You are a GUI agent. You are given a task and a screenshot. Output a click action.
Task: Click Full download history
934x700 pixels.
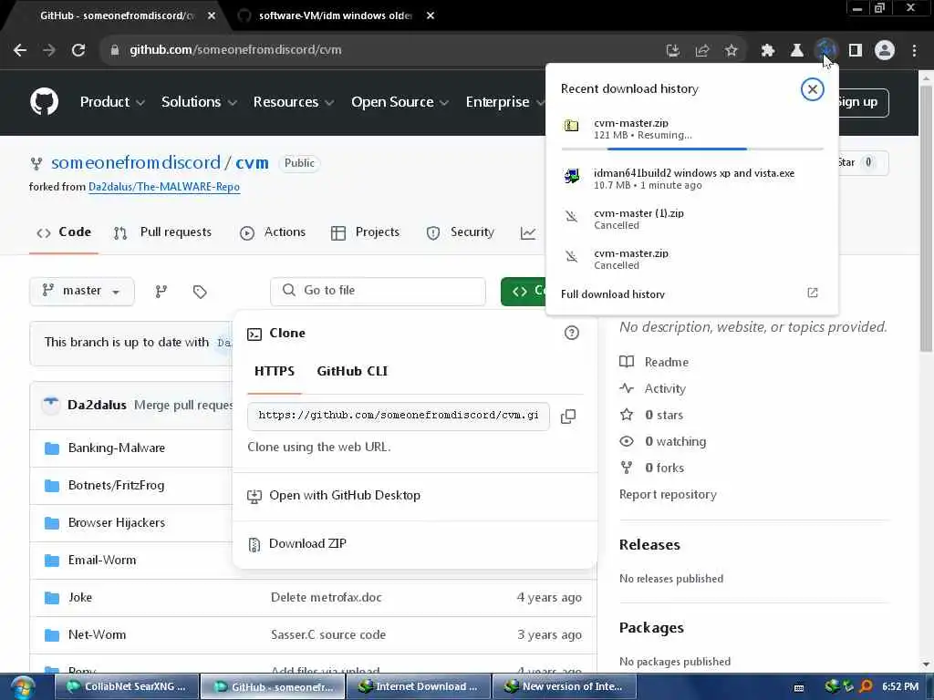click(612, 294)
